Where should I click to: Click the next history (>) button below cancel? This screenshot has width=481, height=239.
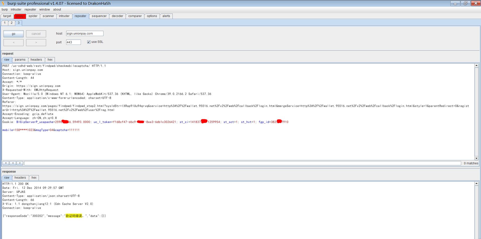coord(36,43)
